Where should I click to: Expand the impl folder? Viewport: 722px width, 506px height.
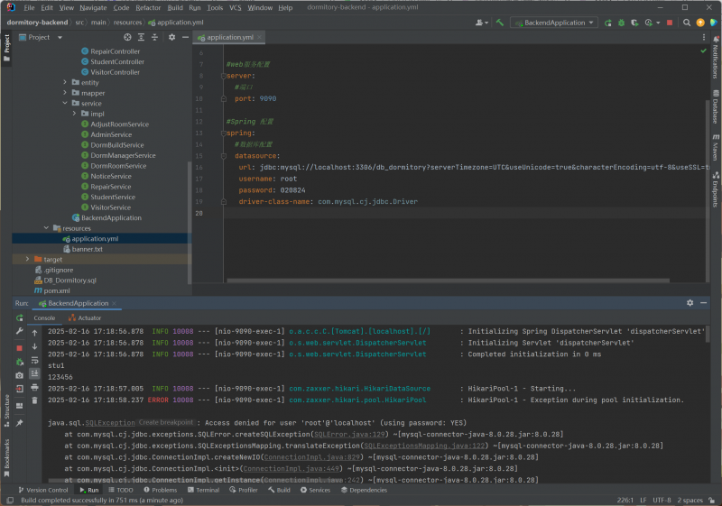click(74, 114)
